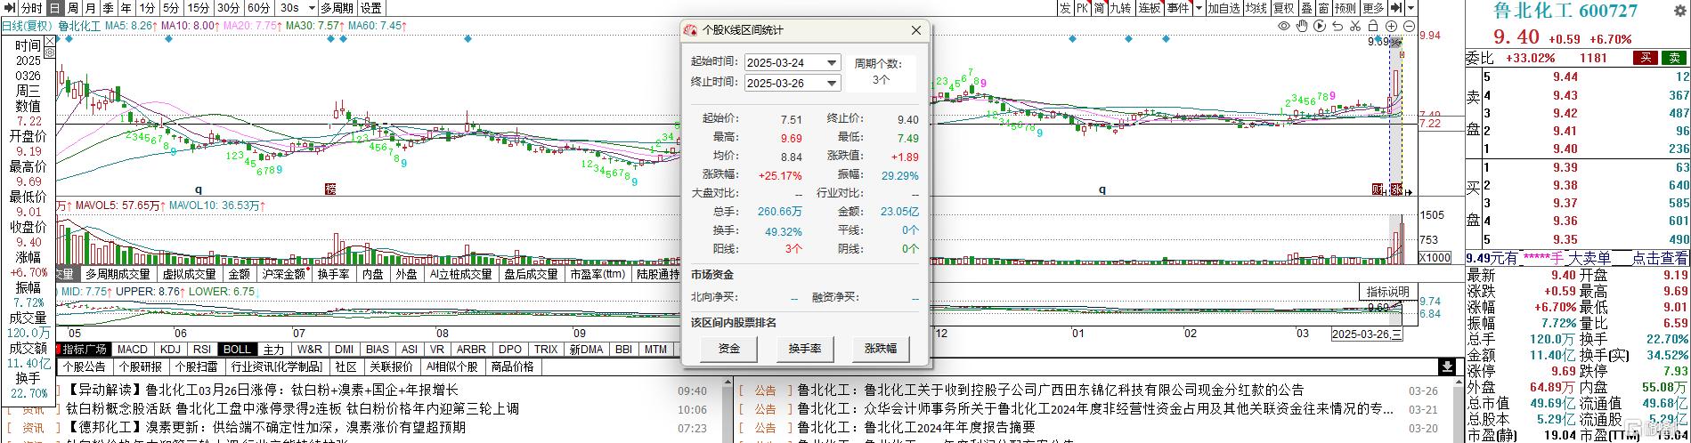Toggle 均线 moving averages
The height and width of the screenshot is (443, 1691).
(x=1256, y=8)
